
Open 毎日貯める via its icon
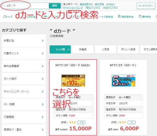pos(120,17)
